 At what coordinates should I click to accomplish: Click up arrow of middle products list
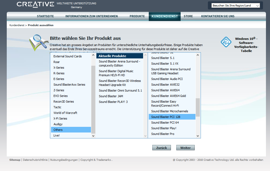145,55
